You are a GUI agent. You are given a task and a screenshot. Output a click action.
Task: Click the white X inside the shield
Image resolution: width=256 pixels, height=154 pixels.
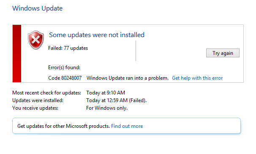36,40
